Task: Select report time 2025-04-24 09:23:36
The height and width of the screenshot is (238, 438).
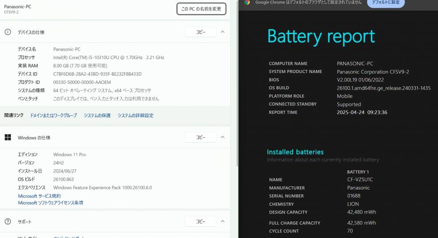Action: 362,112
